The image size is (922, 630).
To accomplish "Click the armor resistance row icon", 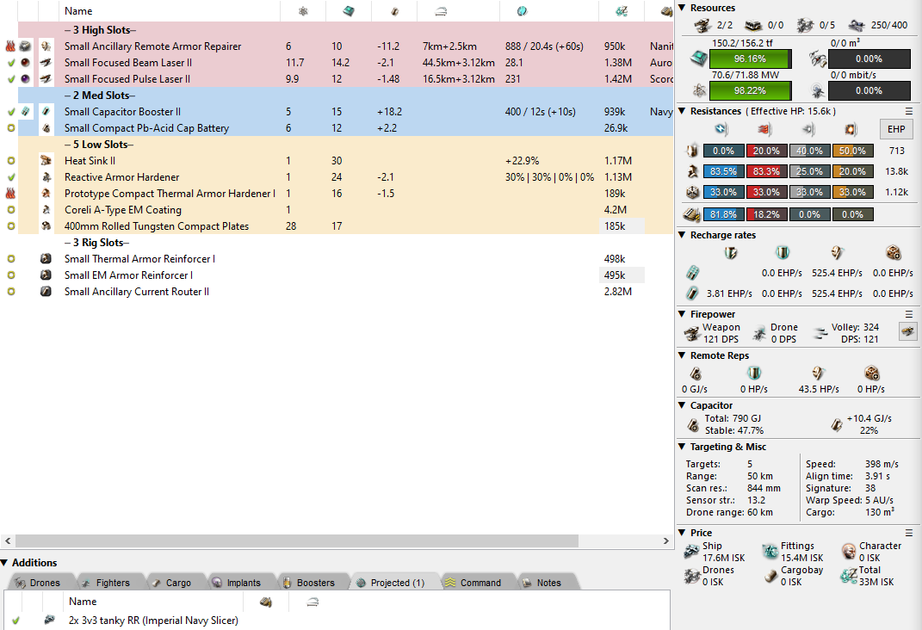I will point(691,171).
